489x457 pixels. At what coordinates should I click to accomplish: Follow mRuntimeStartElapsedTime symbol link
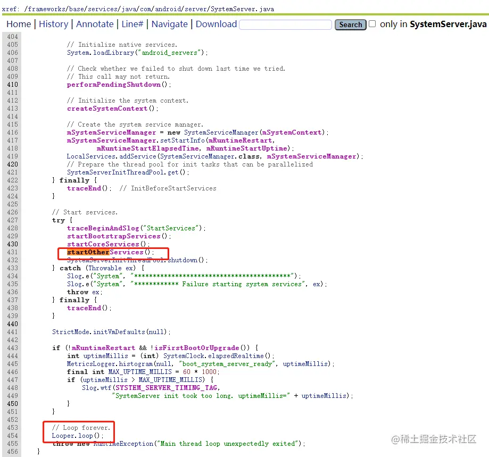tap(147, 148)
